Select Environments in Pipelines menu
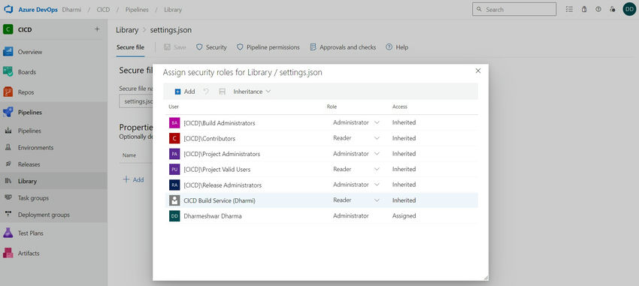 point(35,148)
